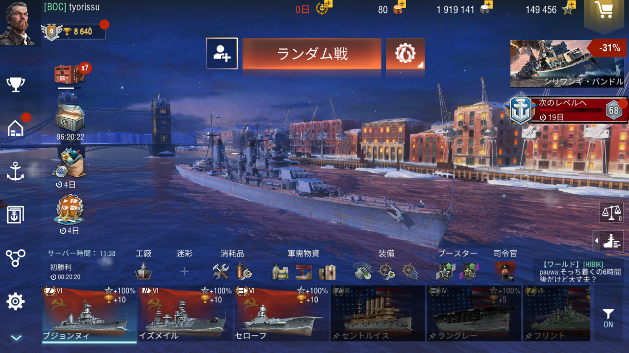Start a ランダム戦 battle
Image resolution: width=629 pixels, height=353 pixels.
coord(312,53)
